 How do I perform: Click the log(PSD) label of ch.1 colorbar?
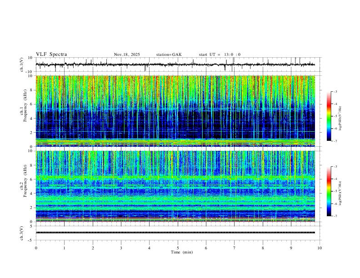click(x=340, y=119)
